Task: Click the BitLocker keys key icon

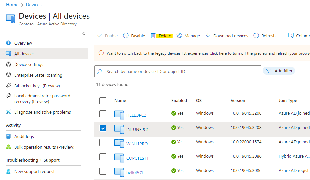Action: coord(8,86)
